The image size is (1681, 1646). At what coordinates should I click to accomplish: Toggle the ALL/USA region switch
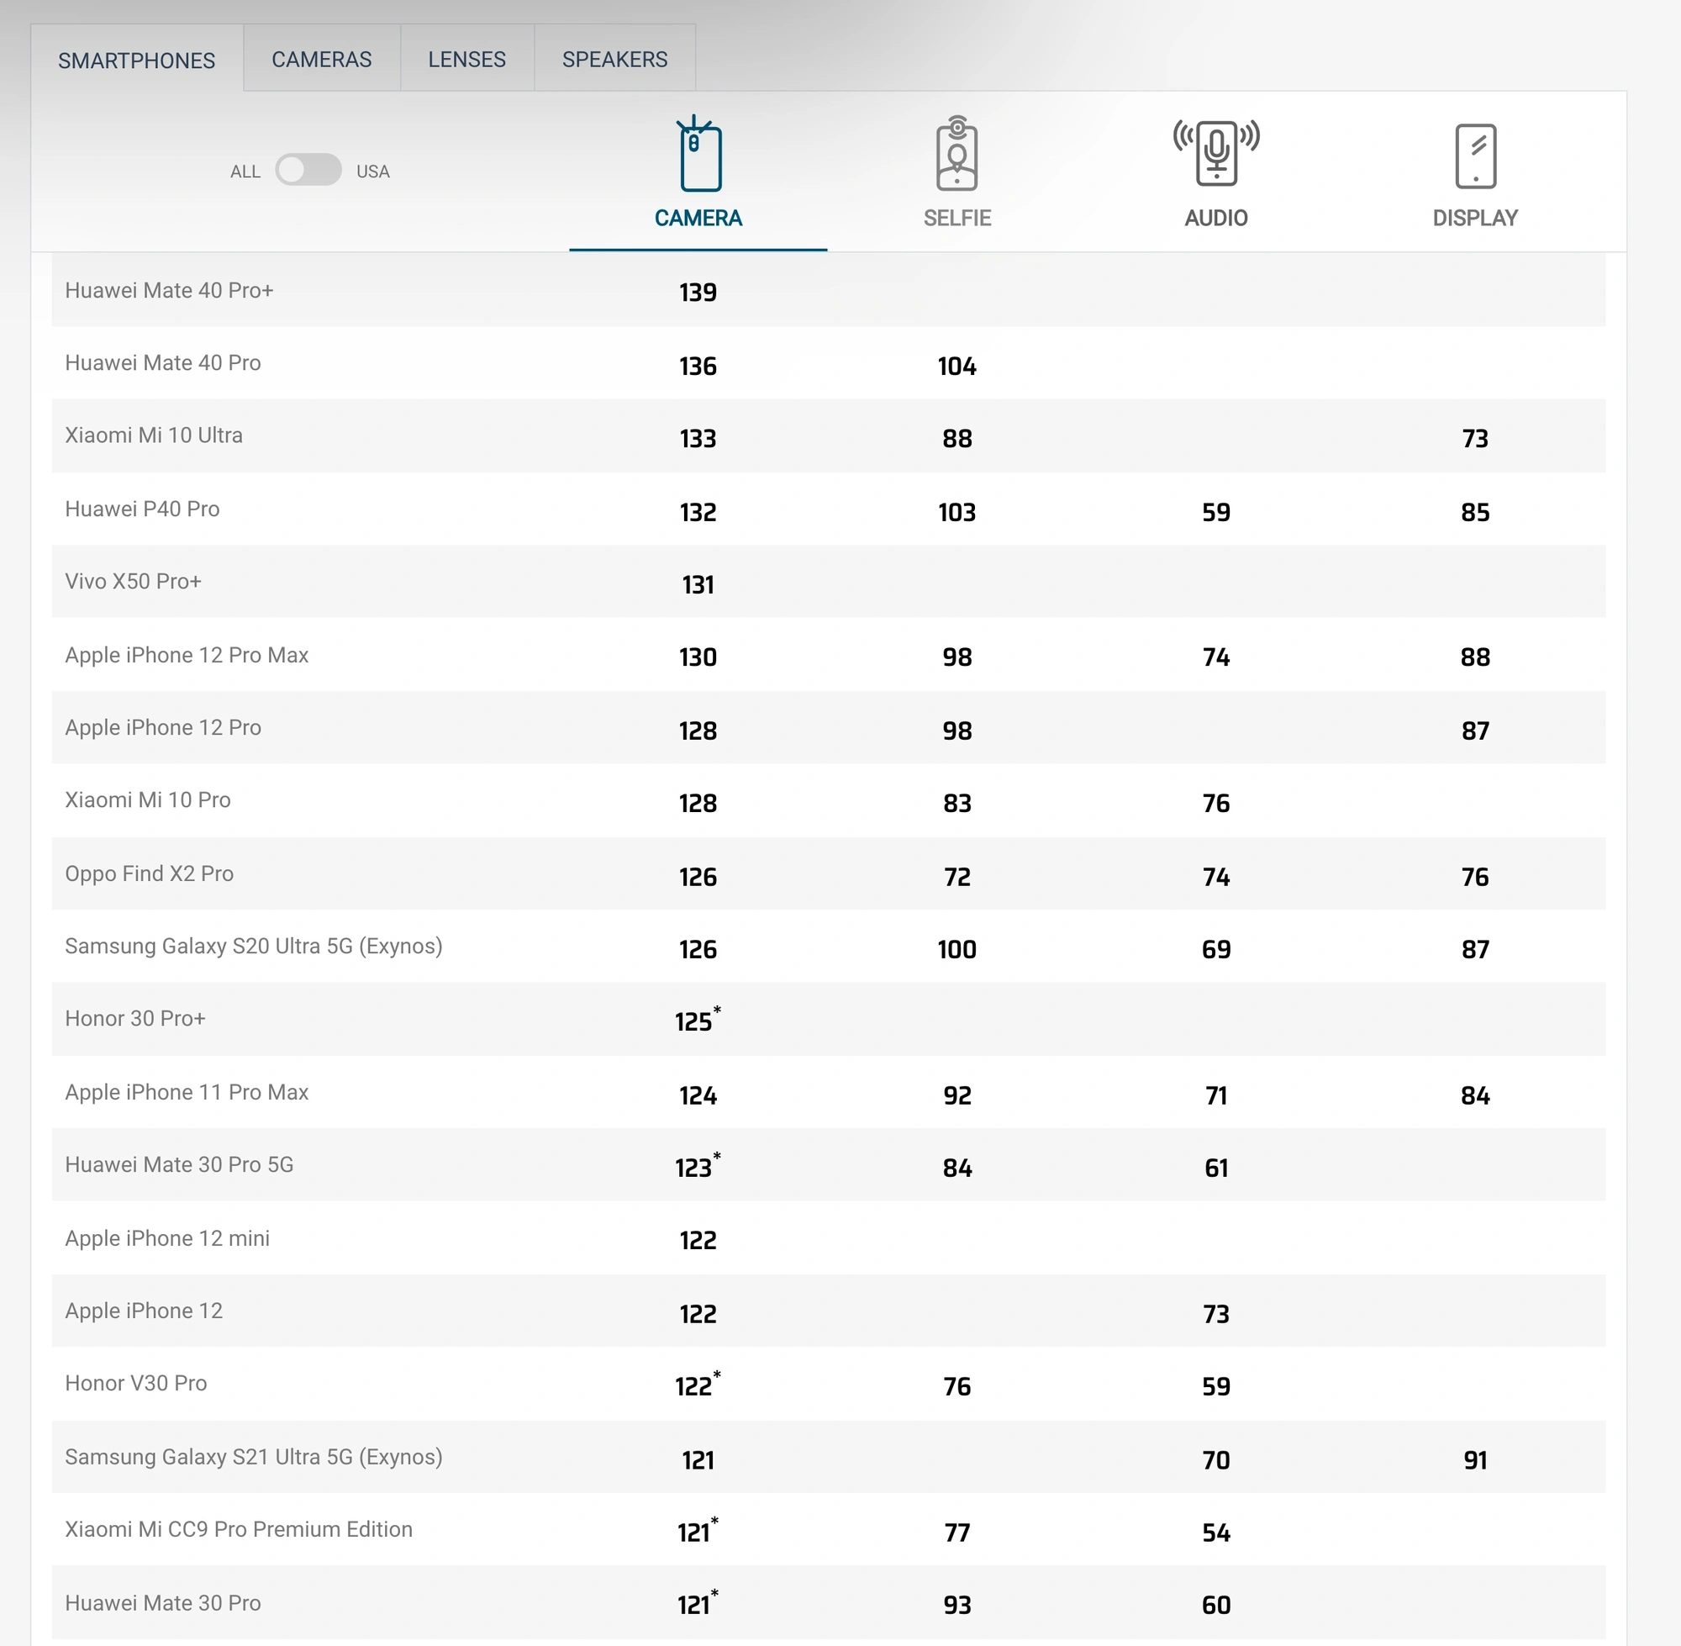pyautogui.click(x=308, y=170)
